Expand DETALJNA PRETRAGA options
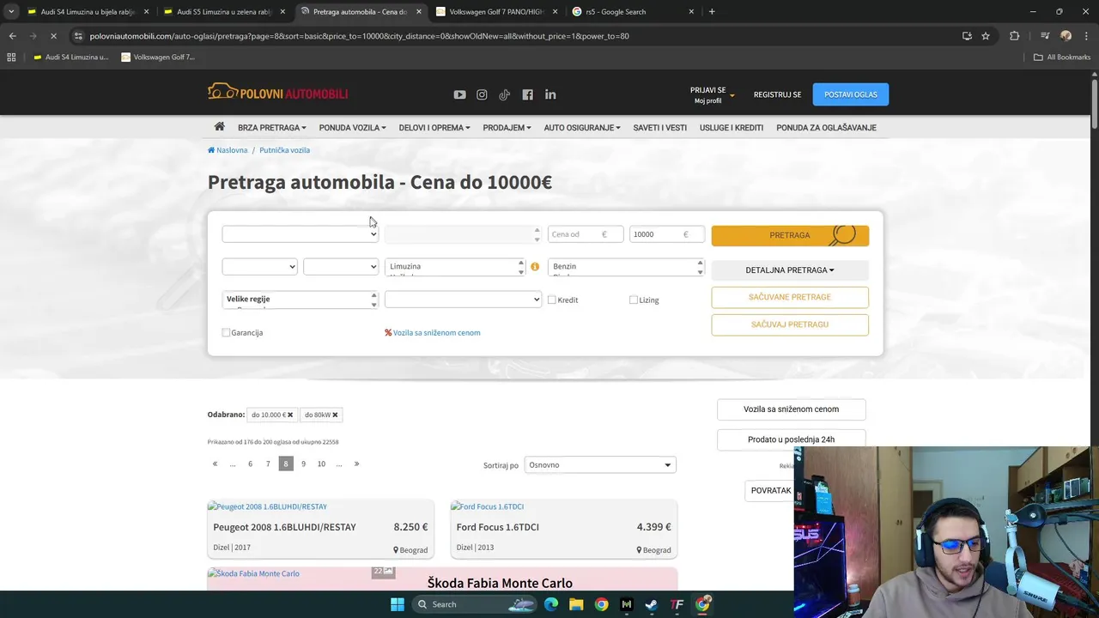 [790, 270]
